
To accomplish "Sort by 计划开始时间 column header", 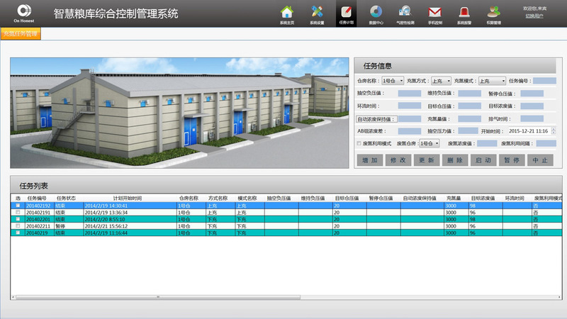I will coord(128,198).
